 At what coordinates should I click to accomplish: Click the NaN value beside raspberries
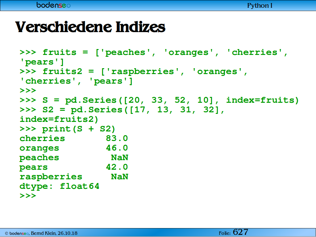pyautogui.click(x=119, y=177)
